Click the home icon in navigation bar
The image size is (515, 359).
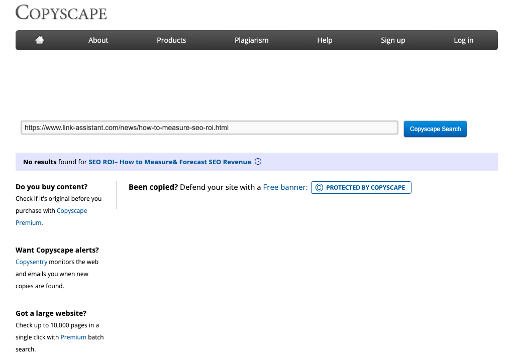point(39,40)
